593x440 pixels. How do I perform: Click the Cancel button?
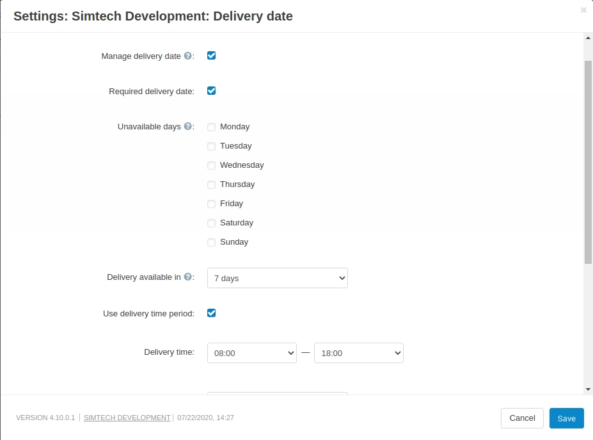click(x=522, y=418)
